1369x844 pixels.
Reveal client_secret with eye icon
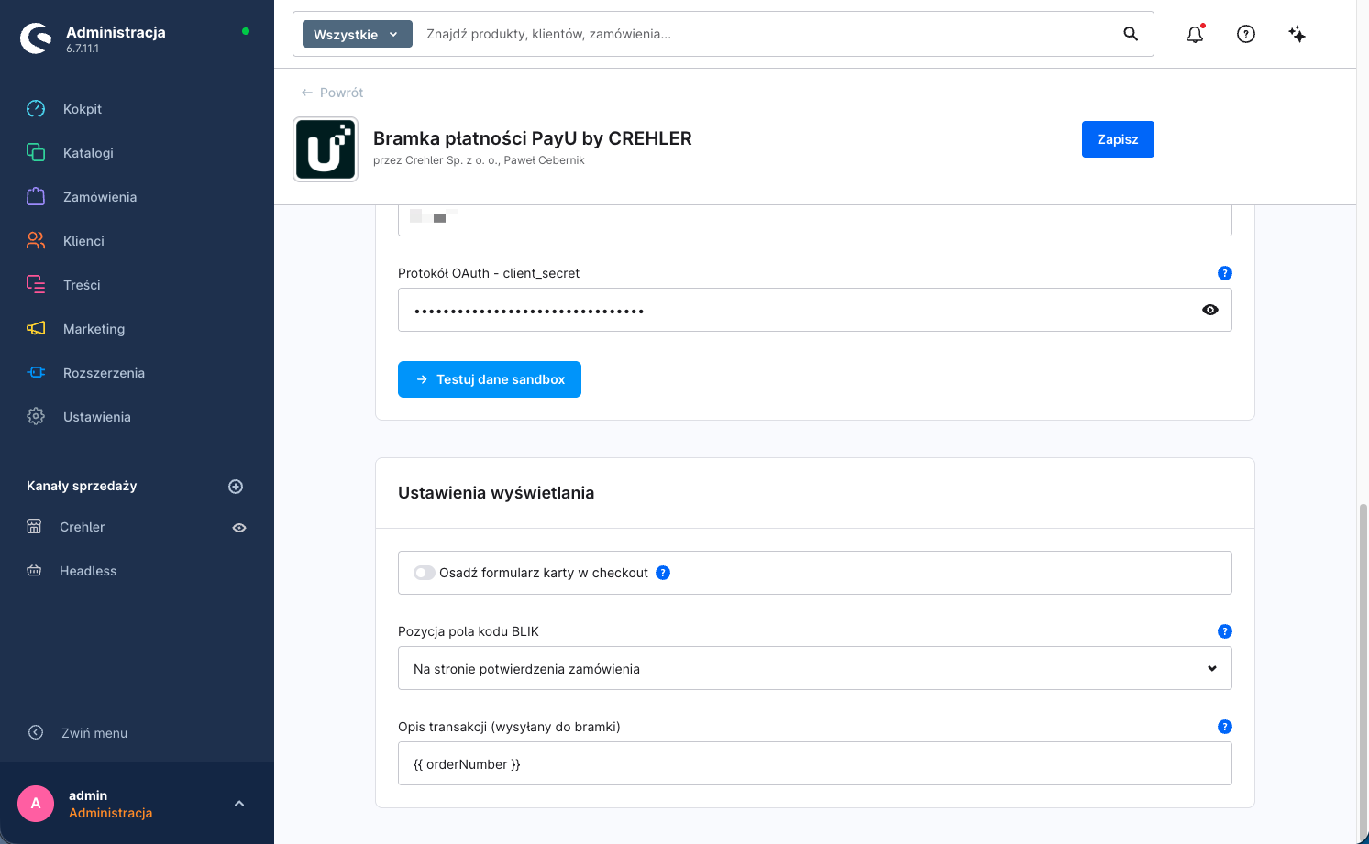click(x=1210, y=310)
